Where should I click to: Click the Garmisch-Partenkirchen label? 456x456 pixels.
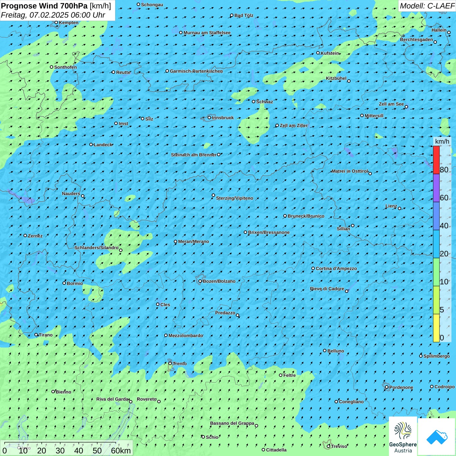click(196, 71)
